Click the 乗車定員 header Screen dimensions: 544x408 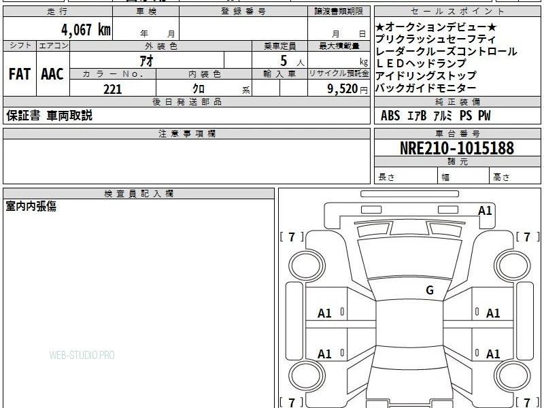point(279,46)
